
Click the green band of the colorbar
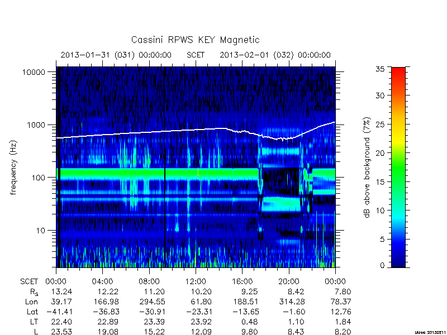[x=398, y=167]
